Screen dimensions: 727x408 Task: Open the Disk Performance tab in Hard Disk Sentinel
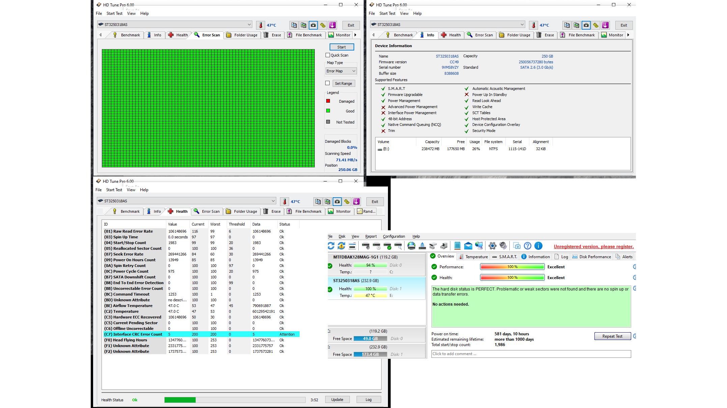591,257
